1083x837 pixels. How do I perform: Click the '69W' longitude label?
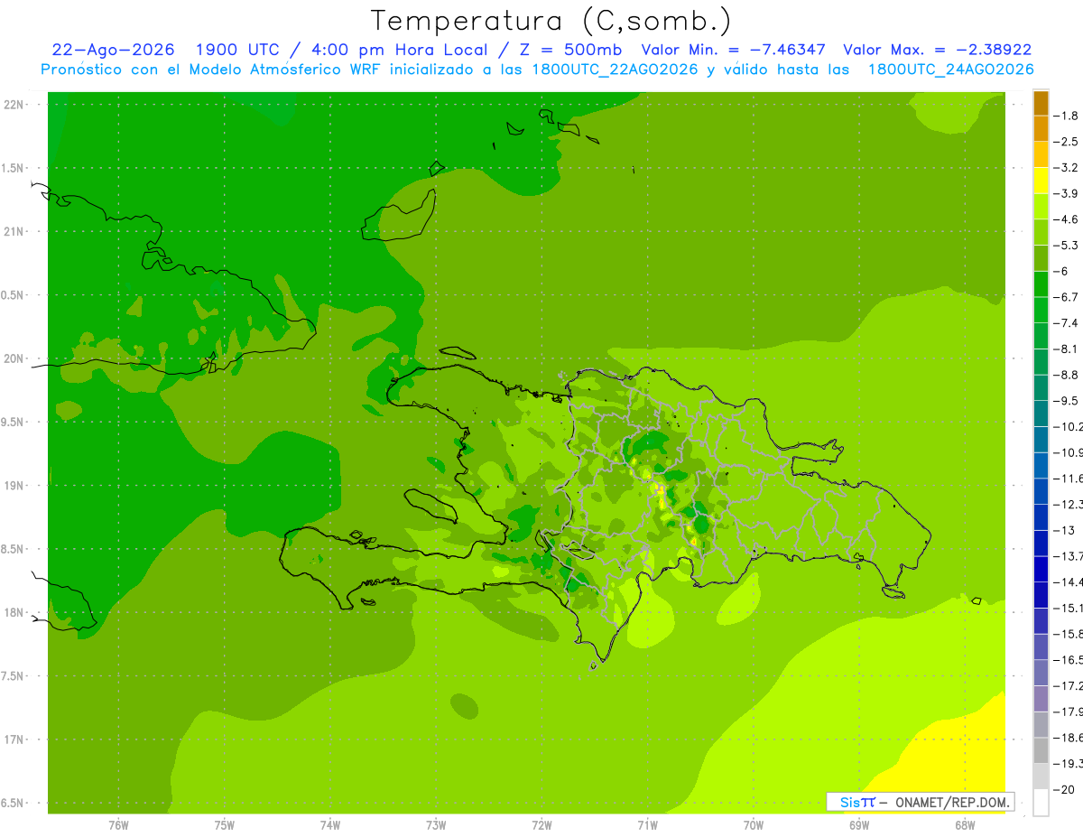point(859,825)
